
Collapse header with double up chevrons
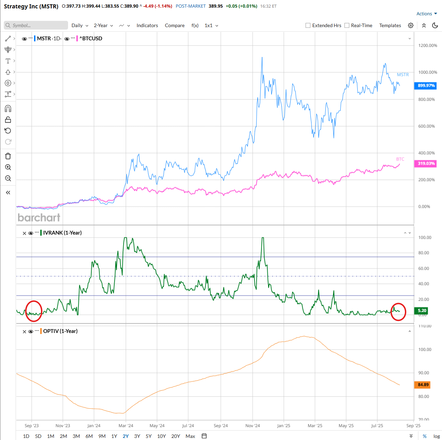coord(424,25)
